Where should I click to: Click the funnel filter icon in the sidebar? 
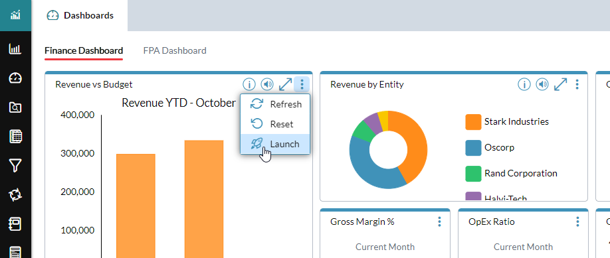point(15,166)
